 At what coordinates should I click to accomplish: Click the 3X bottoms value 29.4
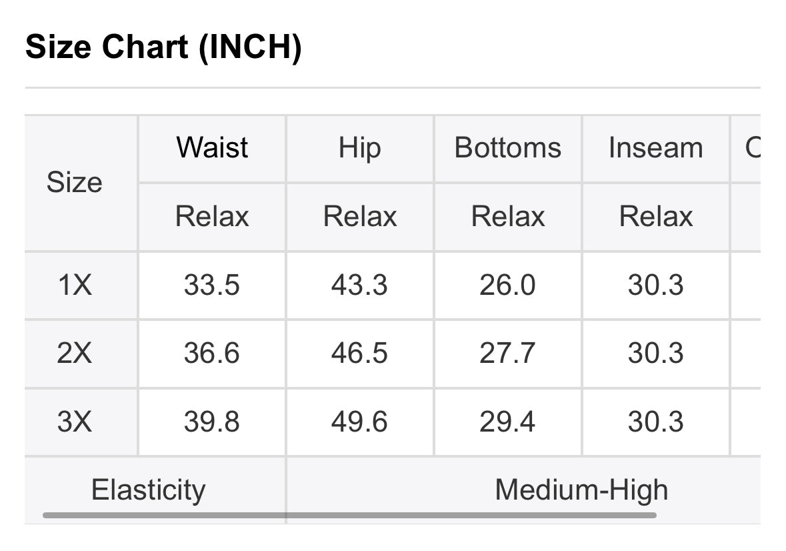tap(507, 421)
